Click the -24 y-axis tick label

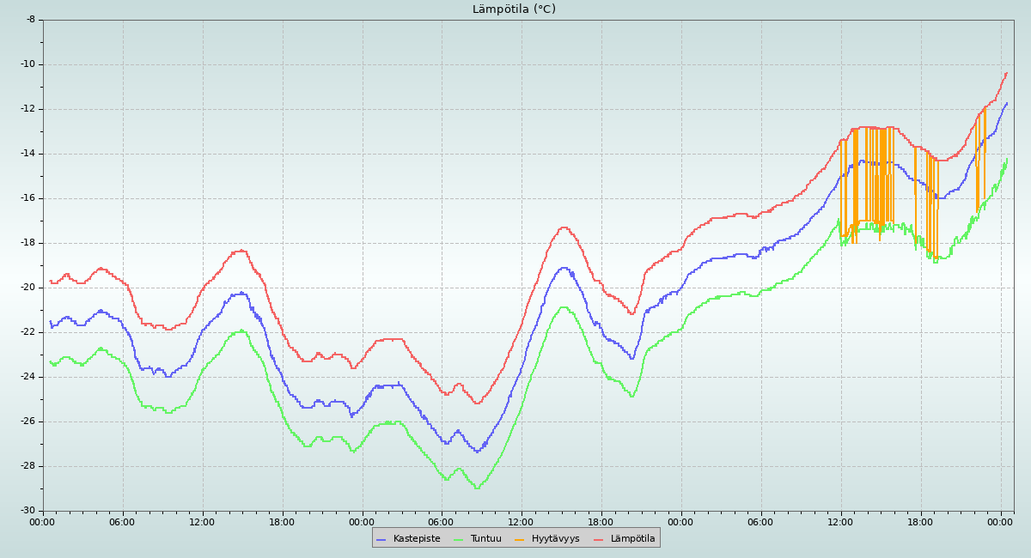(x=27, y=377)
